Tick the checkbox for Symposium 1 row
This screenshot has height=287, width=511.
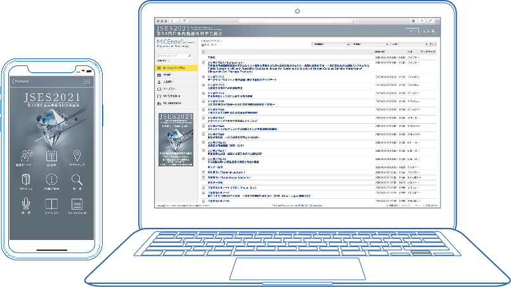tap(204, 62)
